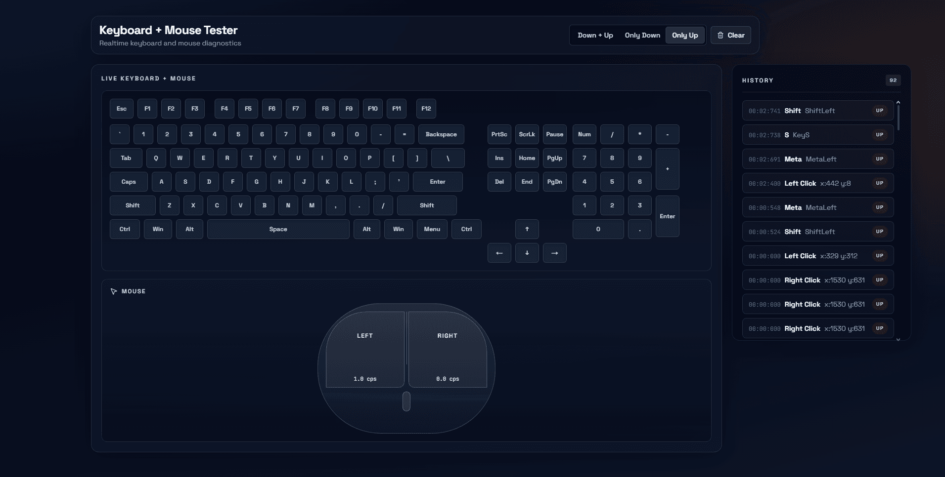Click the Home key
Image resolution: width=945 pixels, height=477 pixels.
(x=527, y=158)
